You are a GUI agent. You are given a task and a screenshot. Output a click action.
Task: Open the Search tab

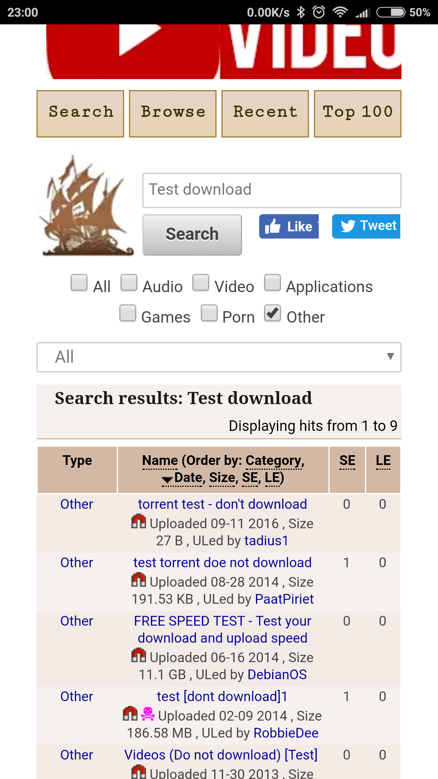pyautogui.click(x=80, y=114)
